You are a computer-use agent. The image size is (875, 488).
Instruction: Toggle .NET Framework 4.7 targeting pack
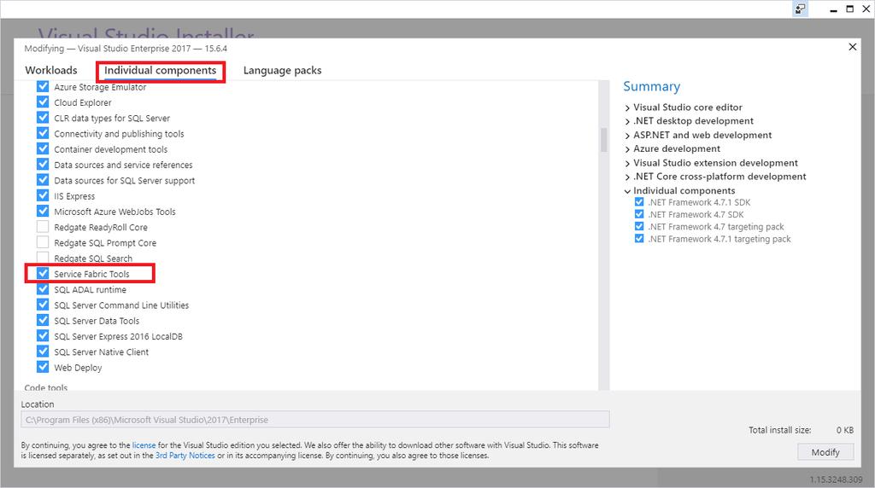coord(639,227)
